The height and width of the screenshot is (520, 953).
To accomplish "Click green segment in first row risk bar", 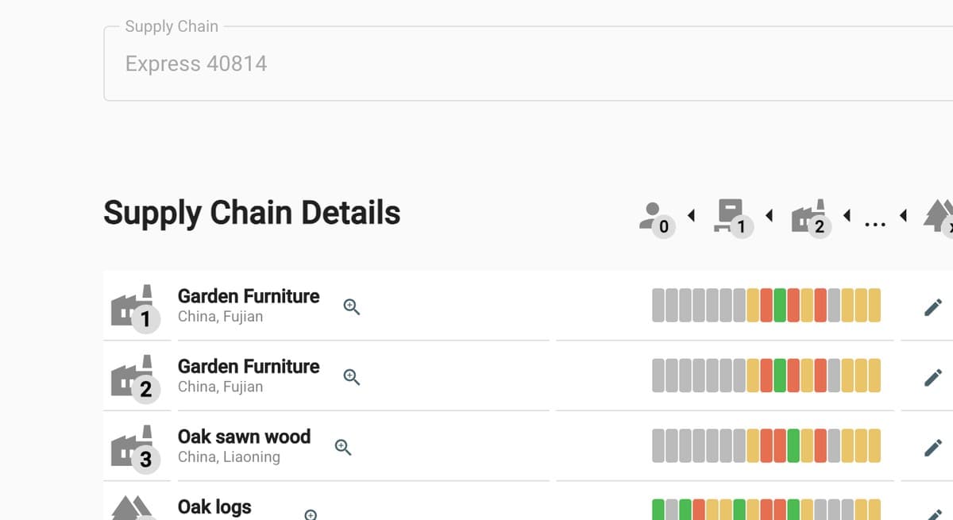I will tap(780, 306).
